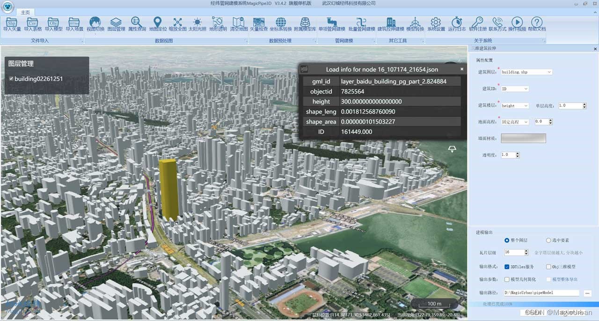Open 联系方式 phone icon

coord(497,22)
